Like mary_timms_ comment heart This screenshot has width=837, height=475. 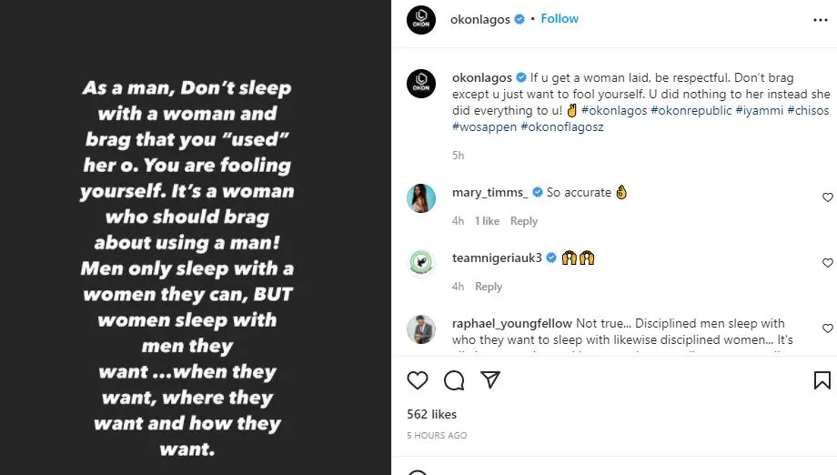coord(827,197)
